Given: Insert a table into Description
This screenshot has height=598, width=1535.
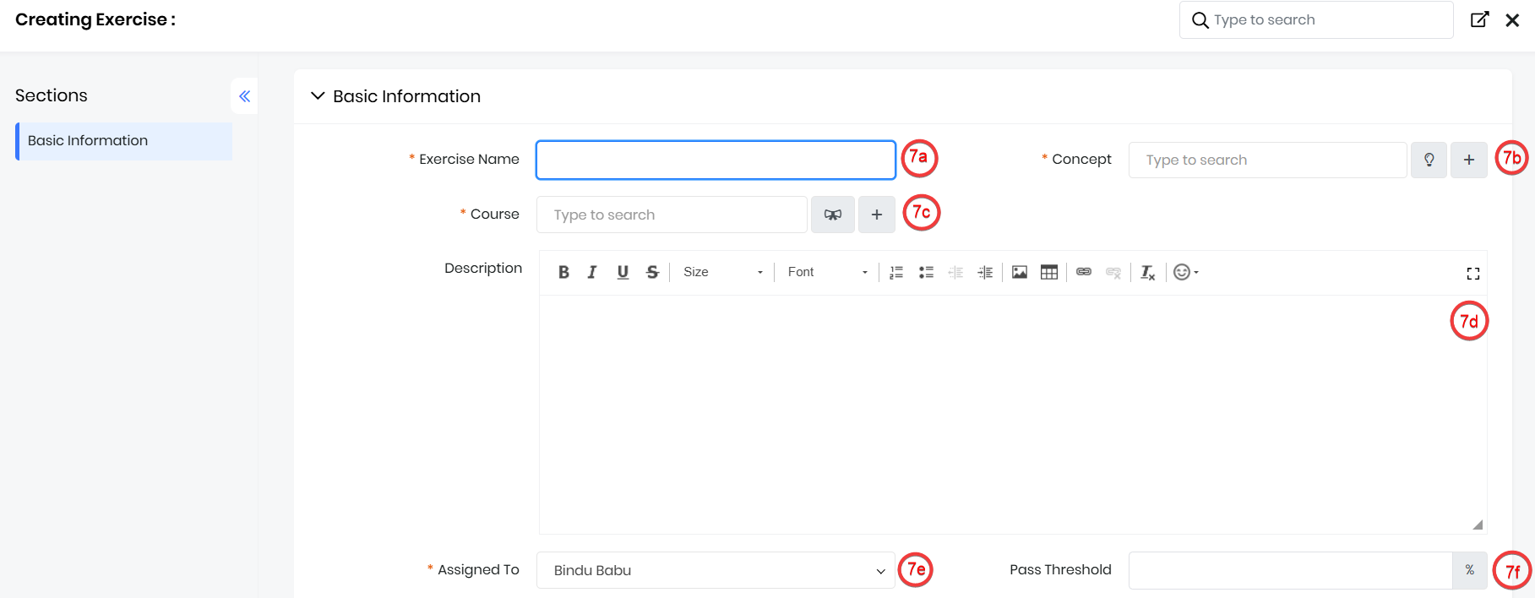Looking at the screenshot, I should point(1049,272).
